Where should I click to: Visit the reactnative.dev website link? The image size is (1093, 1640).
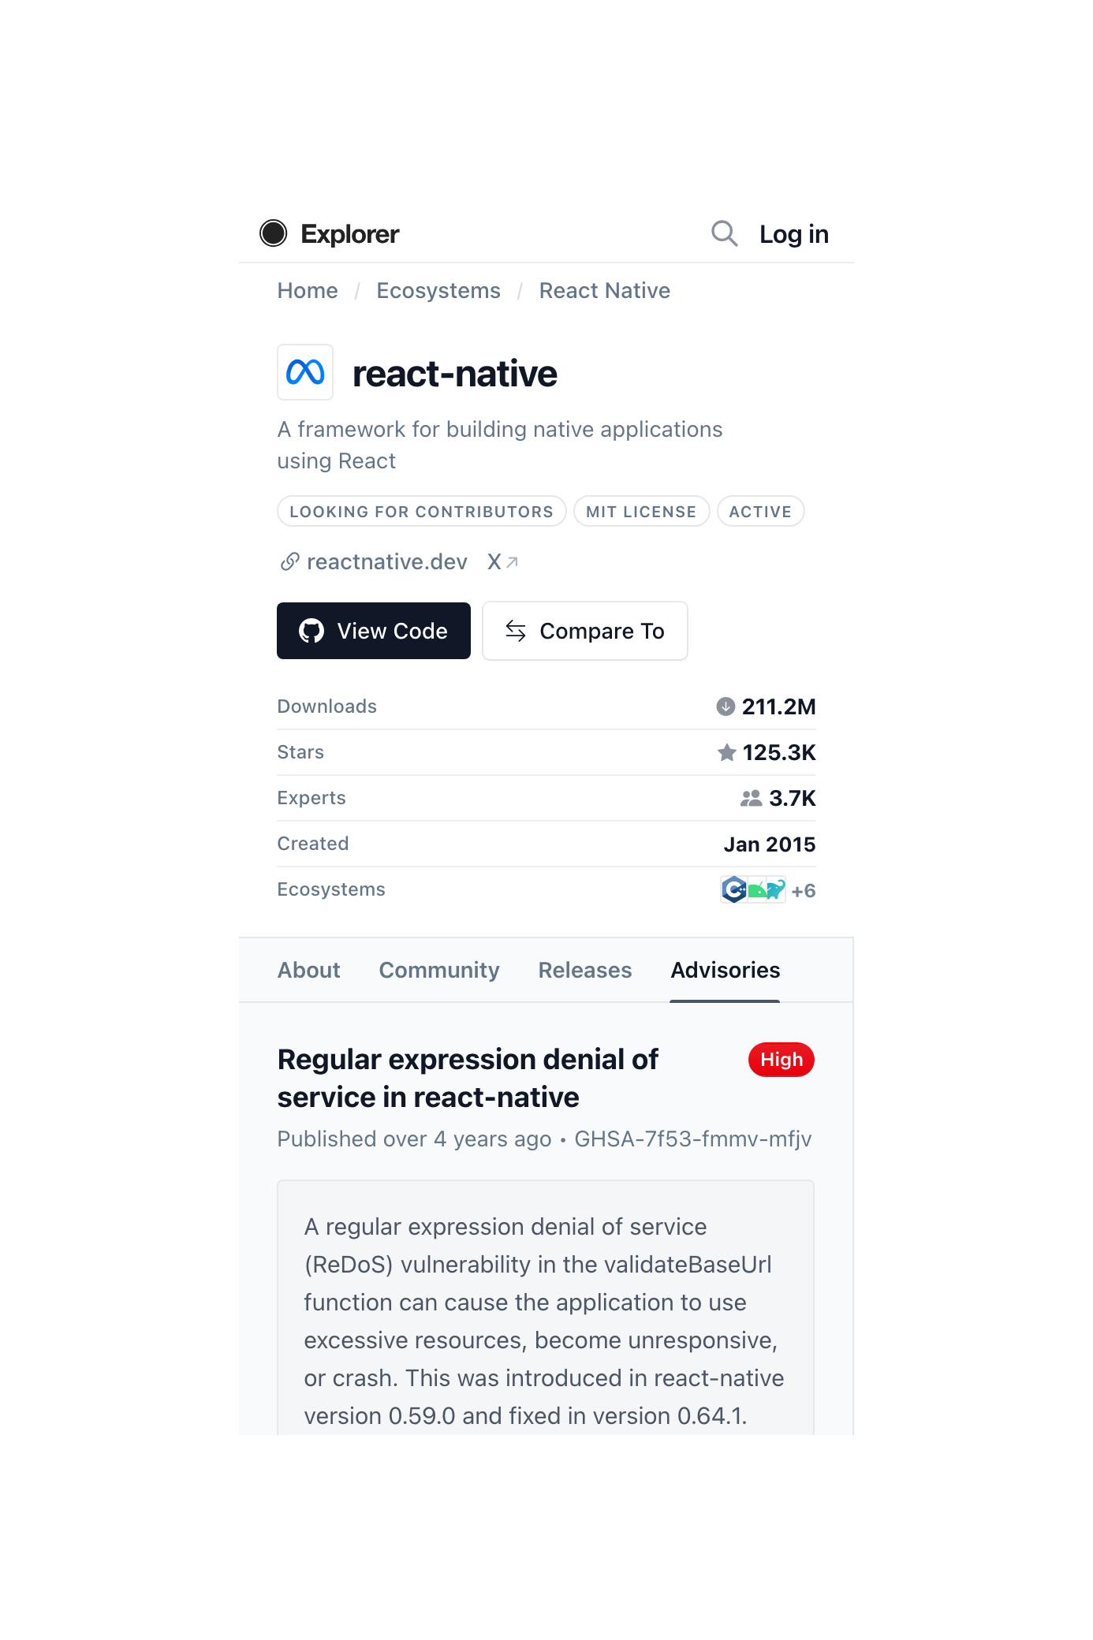[386, 562]
